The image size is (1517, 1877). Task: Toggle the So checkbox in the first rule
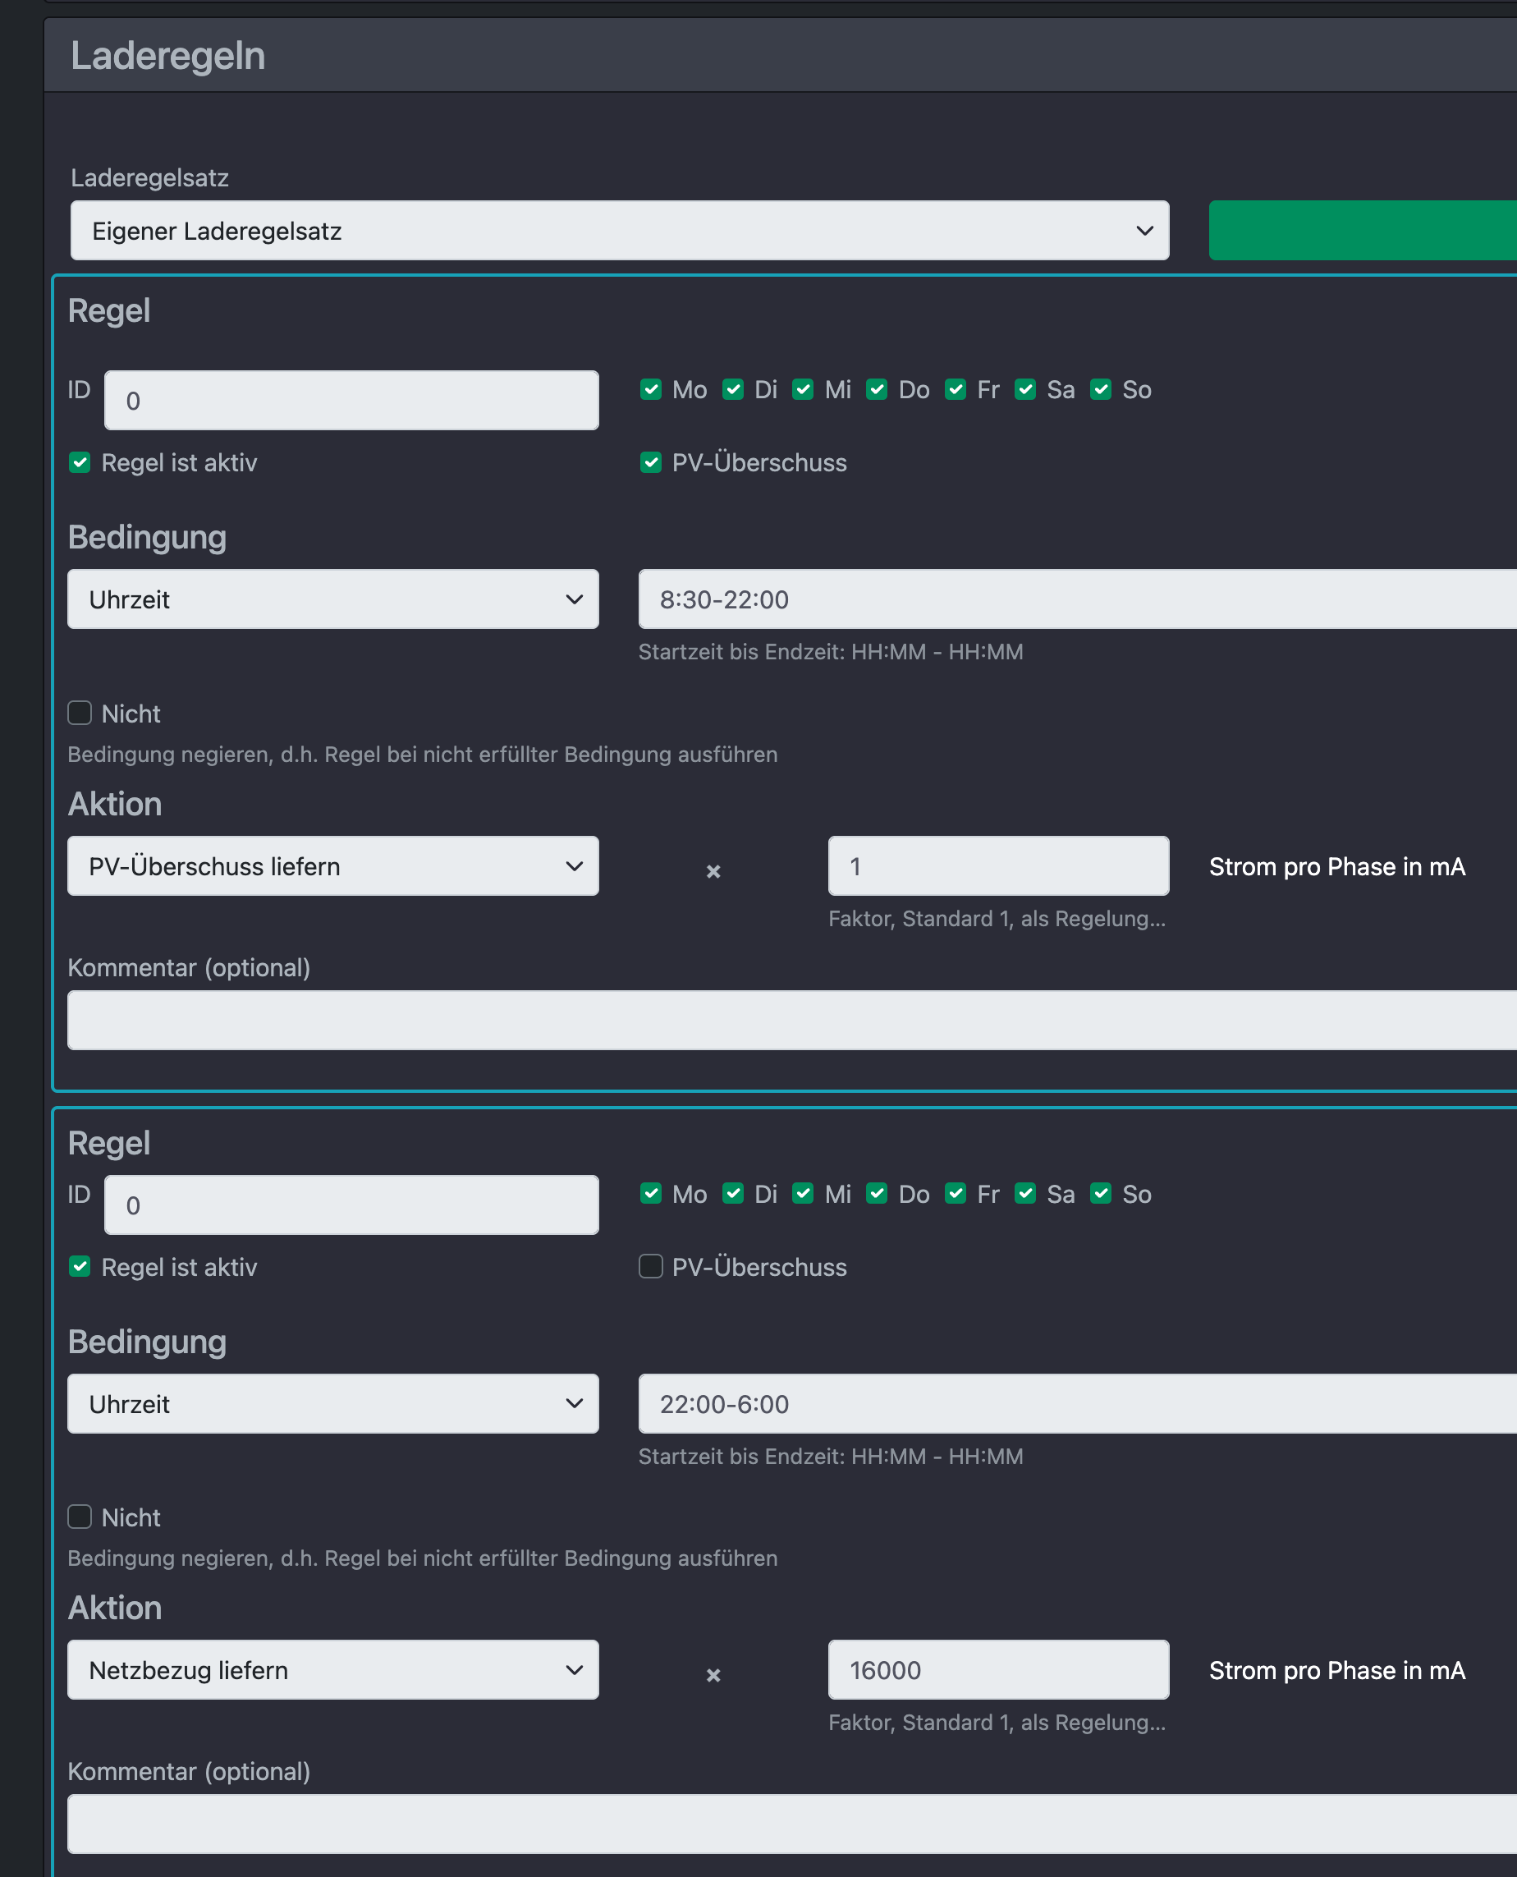pyautogui.click(x=1101, y=390)
